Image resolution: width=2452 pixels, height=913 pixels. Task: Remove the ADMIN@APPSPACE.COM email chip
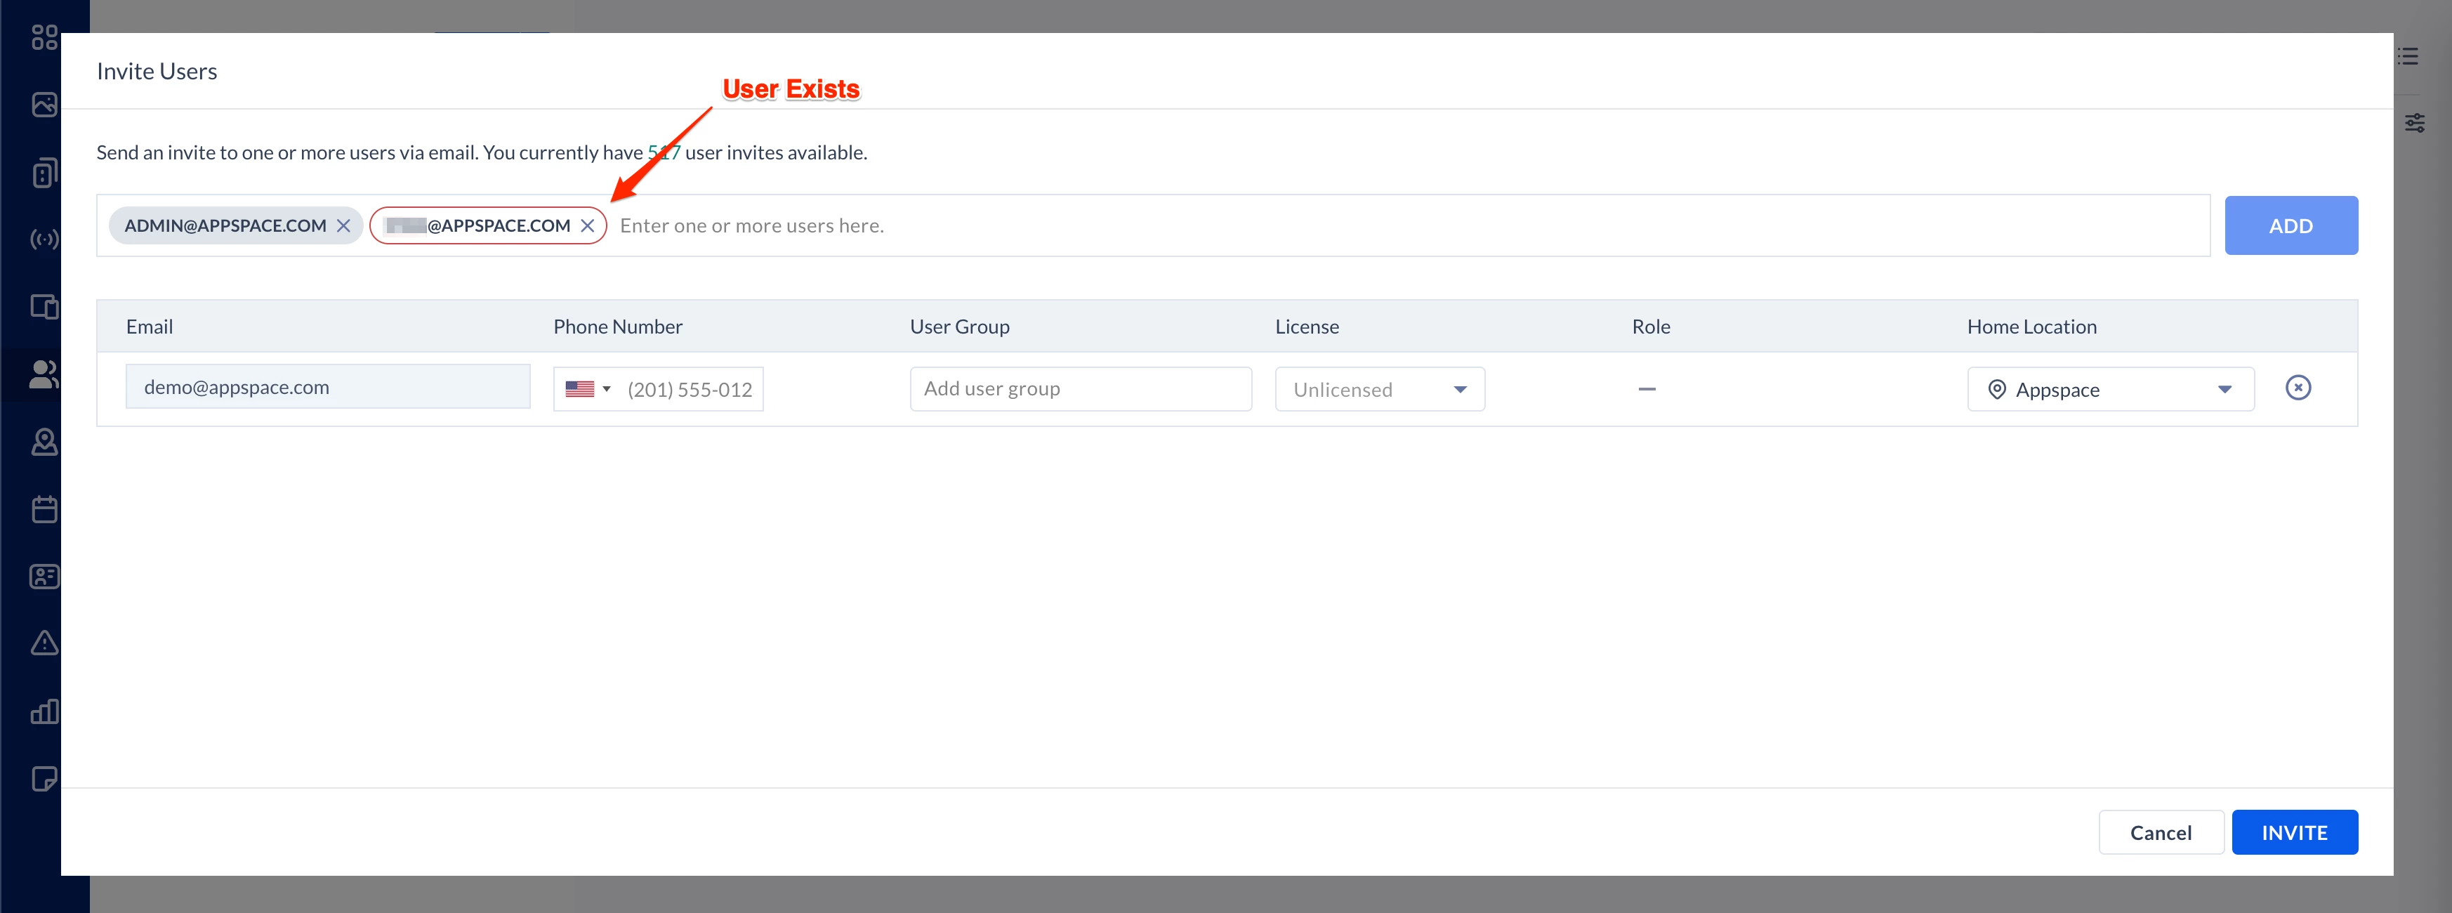(x=343, y=225)
